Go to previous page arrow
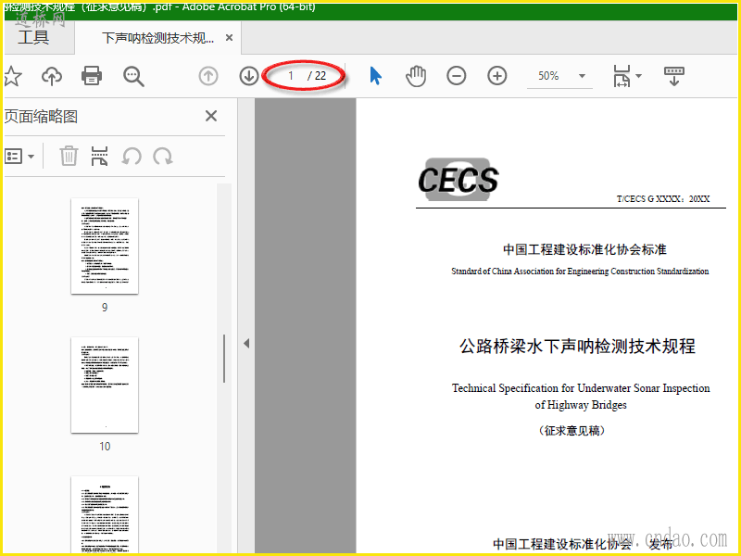This screenshot has width=741, height=556. point(208,76)
